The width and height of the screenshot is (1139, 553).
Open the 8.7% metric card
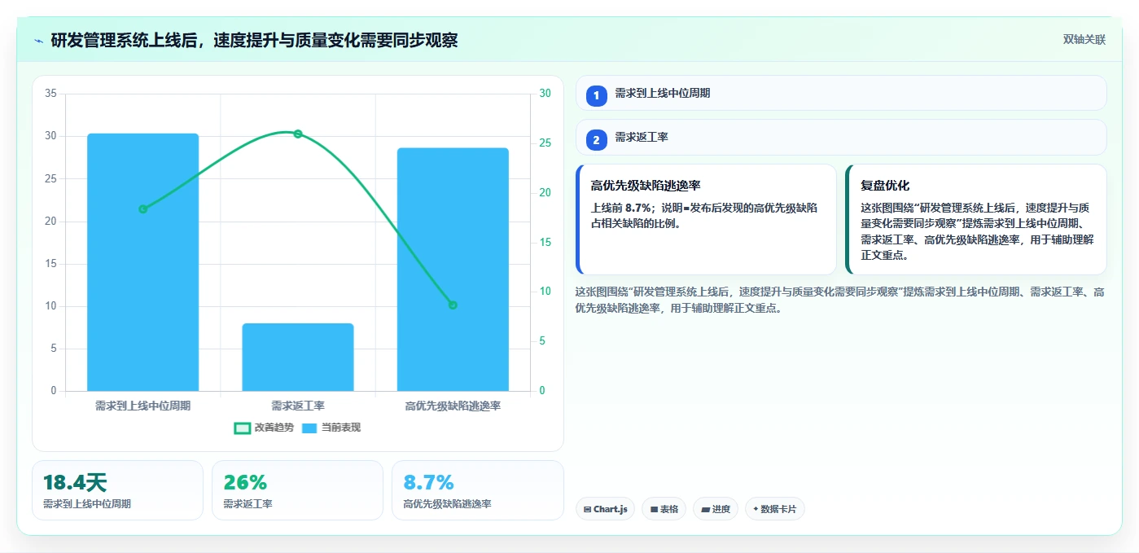pos(477,490)
